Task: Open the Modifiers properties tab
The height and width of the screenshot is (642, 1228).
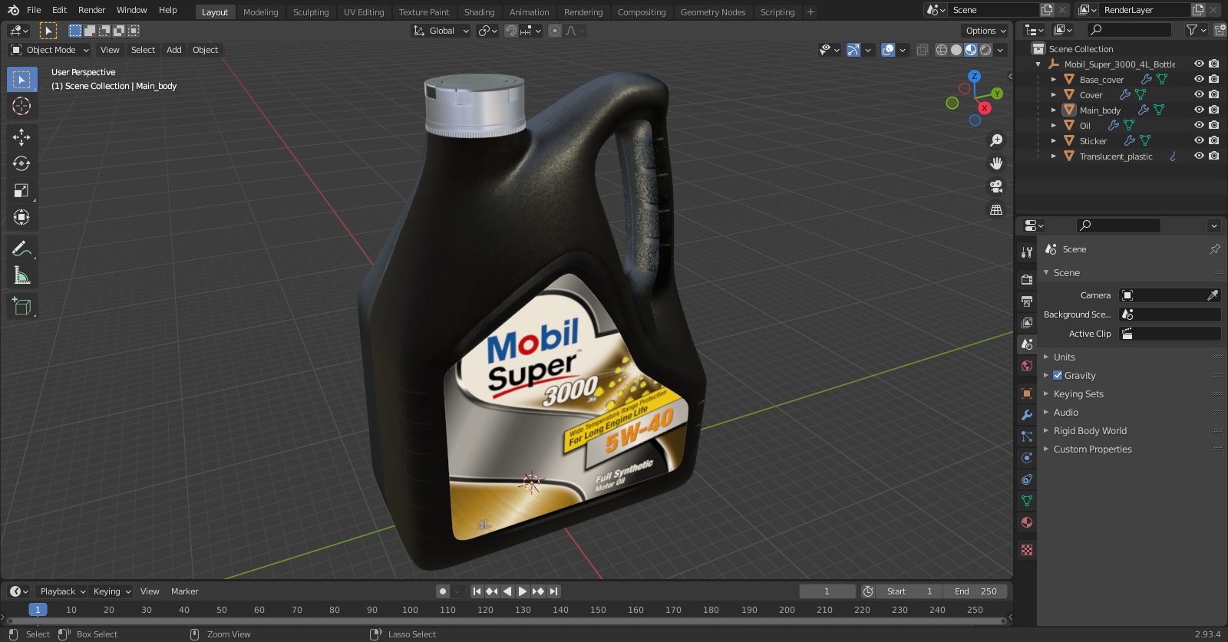Action: [x=1027, y=415]
